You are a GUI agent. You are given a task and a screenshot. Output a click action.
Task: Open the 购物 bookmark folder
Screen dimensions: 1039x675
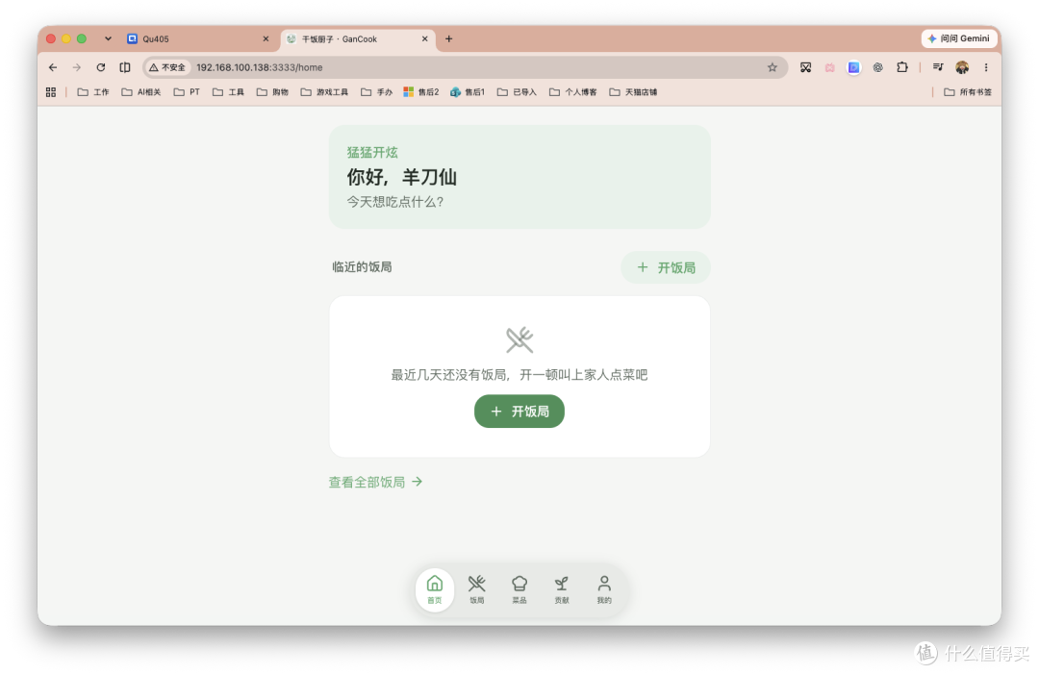(272, 92)
